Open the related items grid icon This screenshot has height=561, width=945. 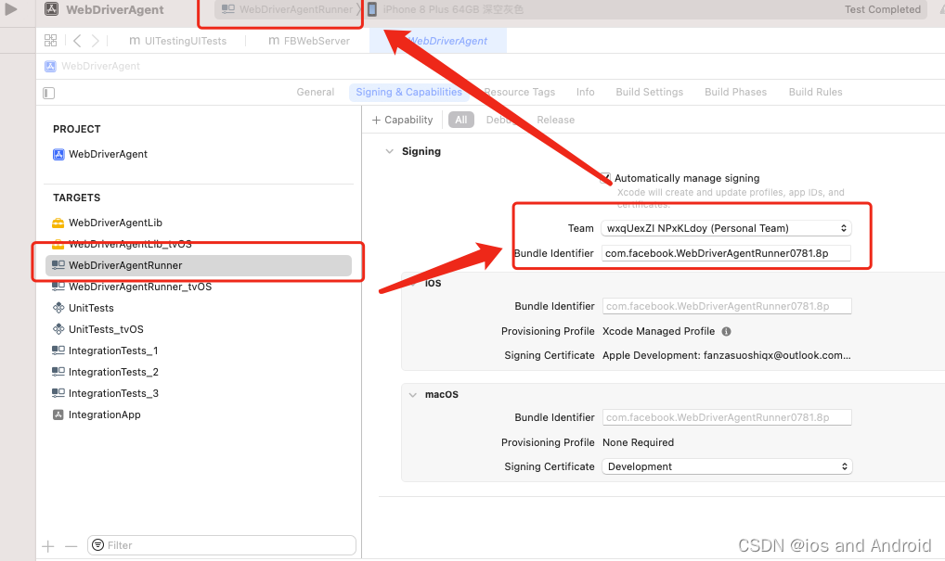click(x=51, y=40)
